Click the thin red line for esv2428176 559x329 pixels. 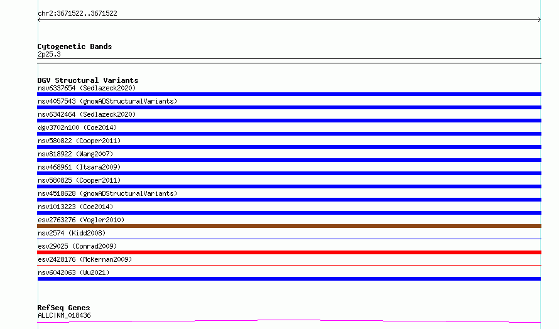point(289,265)
